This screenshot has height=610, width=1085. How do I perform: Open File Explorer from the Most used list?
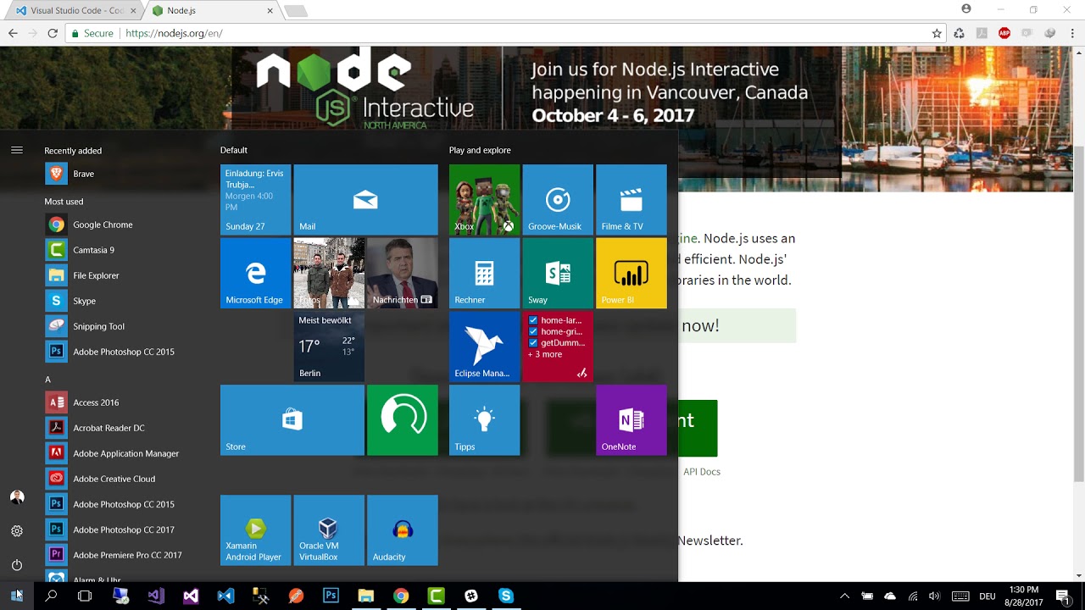tap(123, 275)
